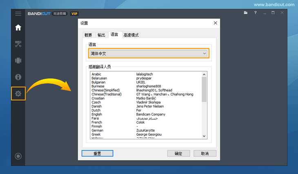Select the Chinese(Traditional) row
Screen dimensions: 298x174
[146, 94]
